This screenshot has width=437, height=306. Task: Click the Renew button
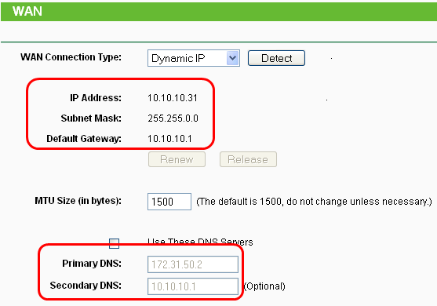click(x=177, y=159)
